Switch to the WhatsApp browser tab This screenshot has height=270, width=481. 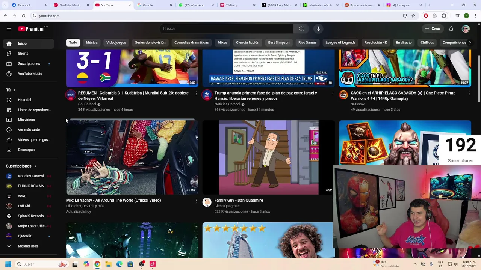click(195, 5)
